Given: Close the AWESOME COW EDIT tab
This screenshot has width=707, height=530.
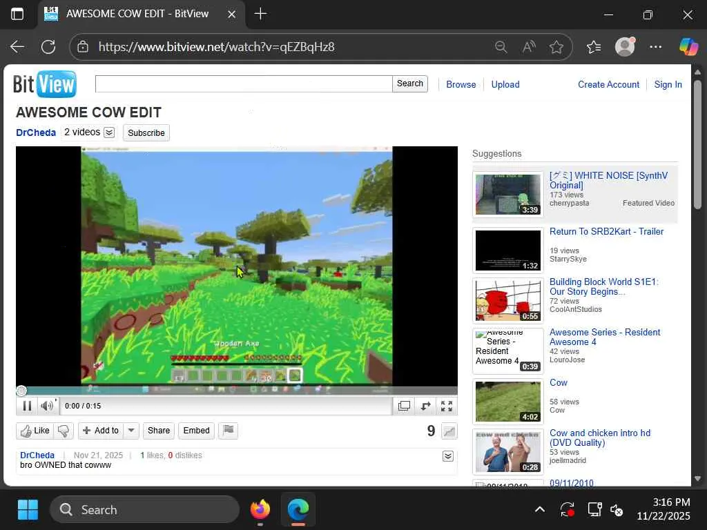Looking at the screenshot, I should click(231, 14).
